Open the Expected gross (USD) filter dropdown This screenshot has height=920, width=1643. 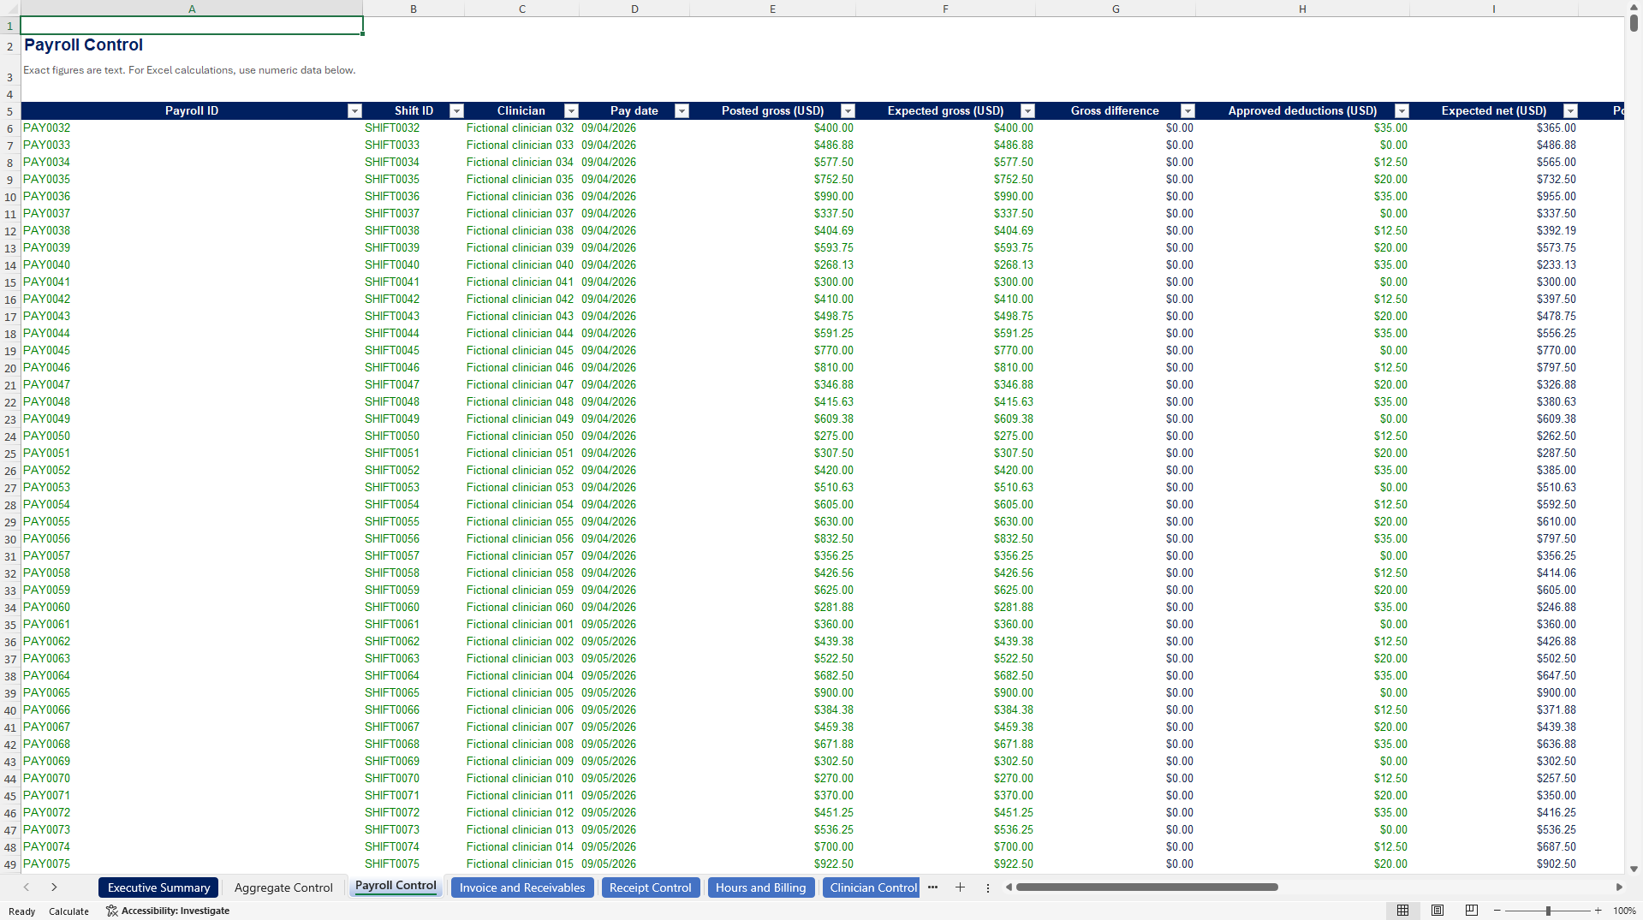click(x=1027, y=111)
